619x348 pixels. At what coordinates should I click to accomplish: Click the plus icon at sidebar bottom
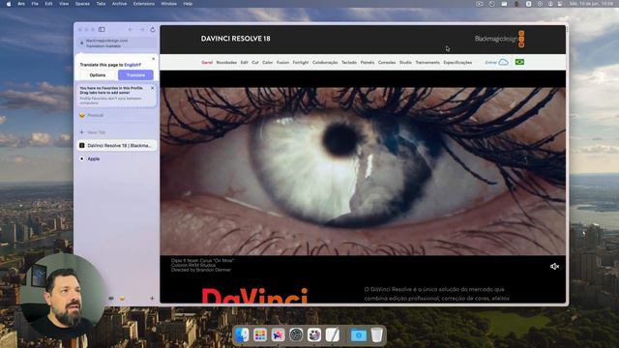click(152, 299)
